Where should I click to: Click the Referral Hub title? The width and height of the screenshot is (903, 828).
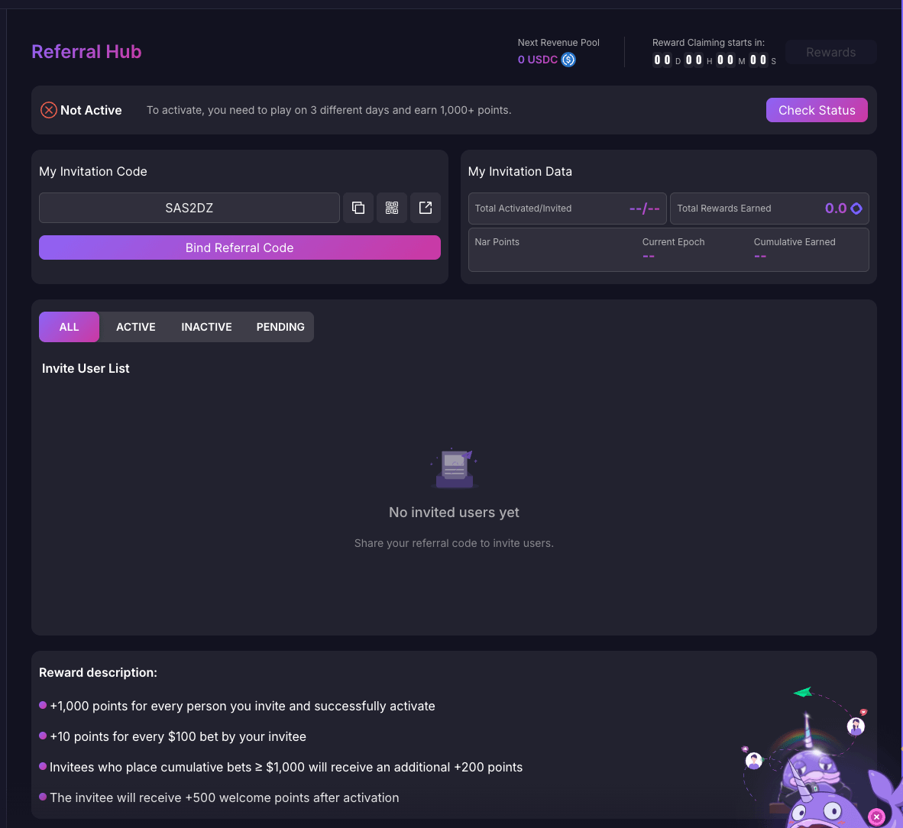click(86, 52)
